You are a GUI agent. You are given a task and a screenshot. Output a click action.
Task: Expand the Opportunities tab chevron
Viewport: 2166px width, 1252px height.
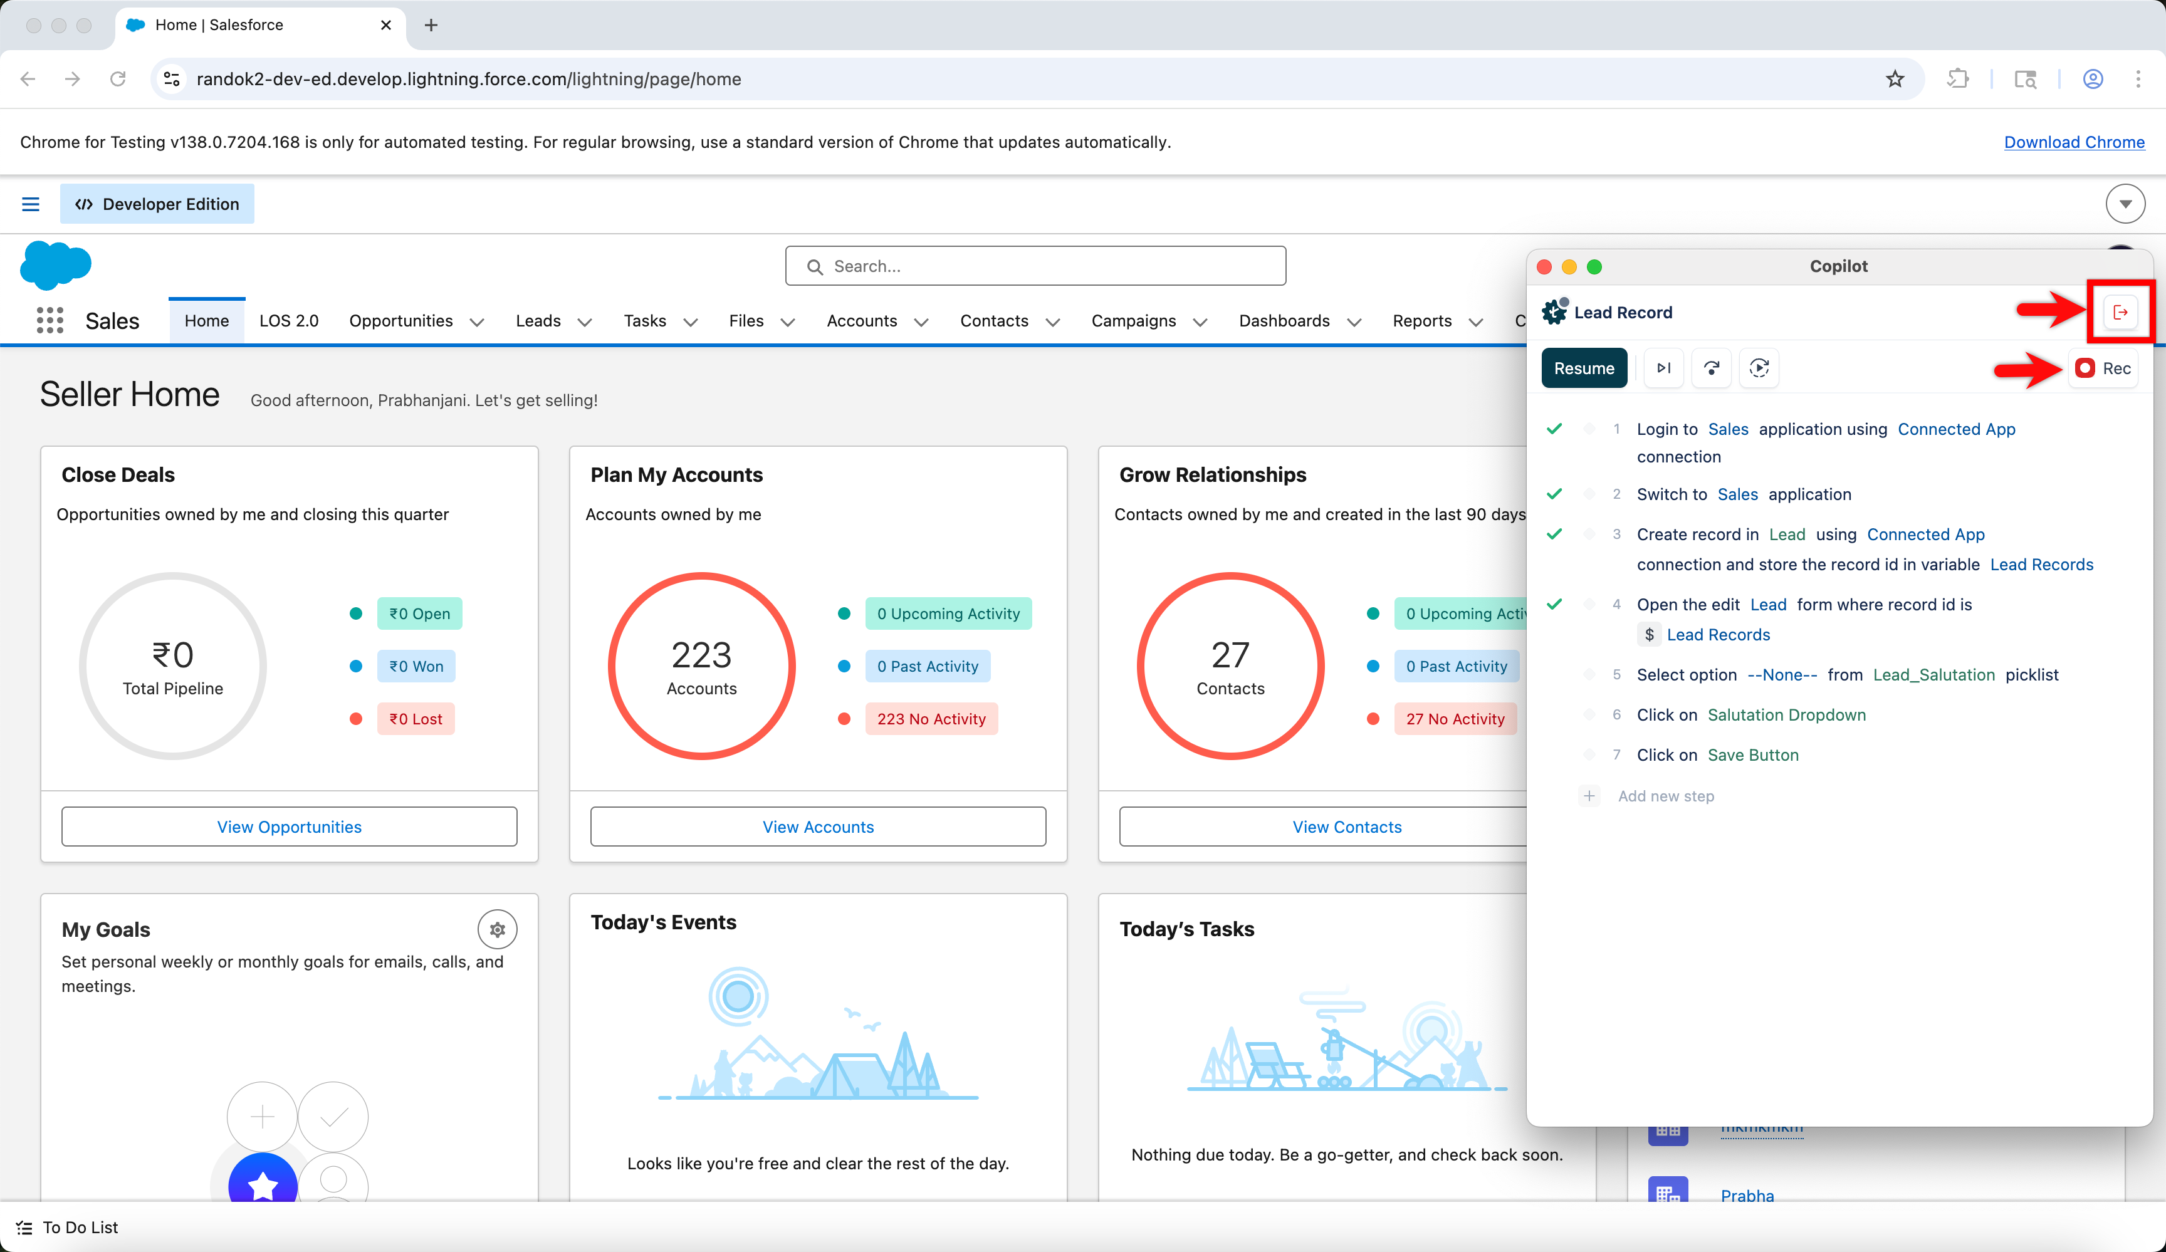point(477,322)
